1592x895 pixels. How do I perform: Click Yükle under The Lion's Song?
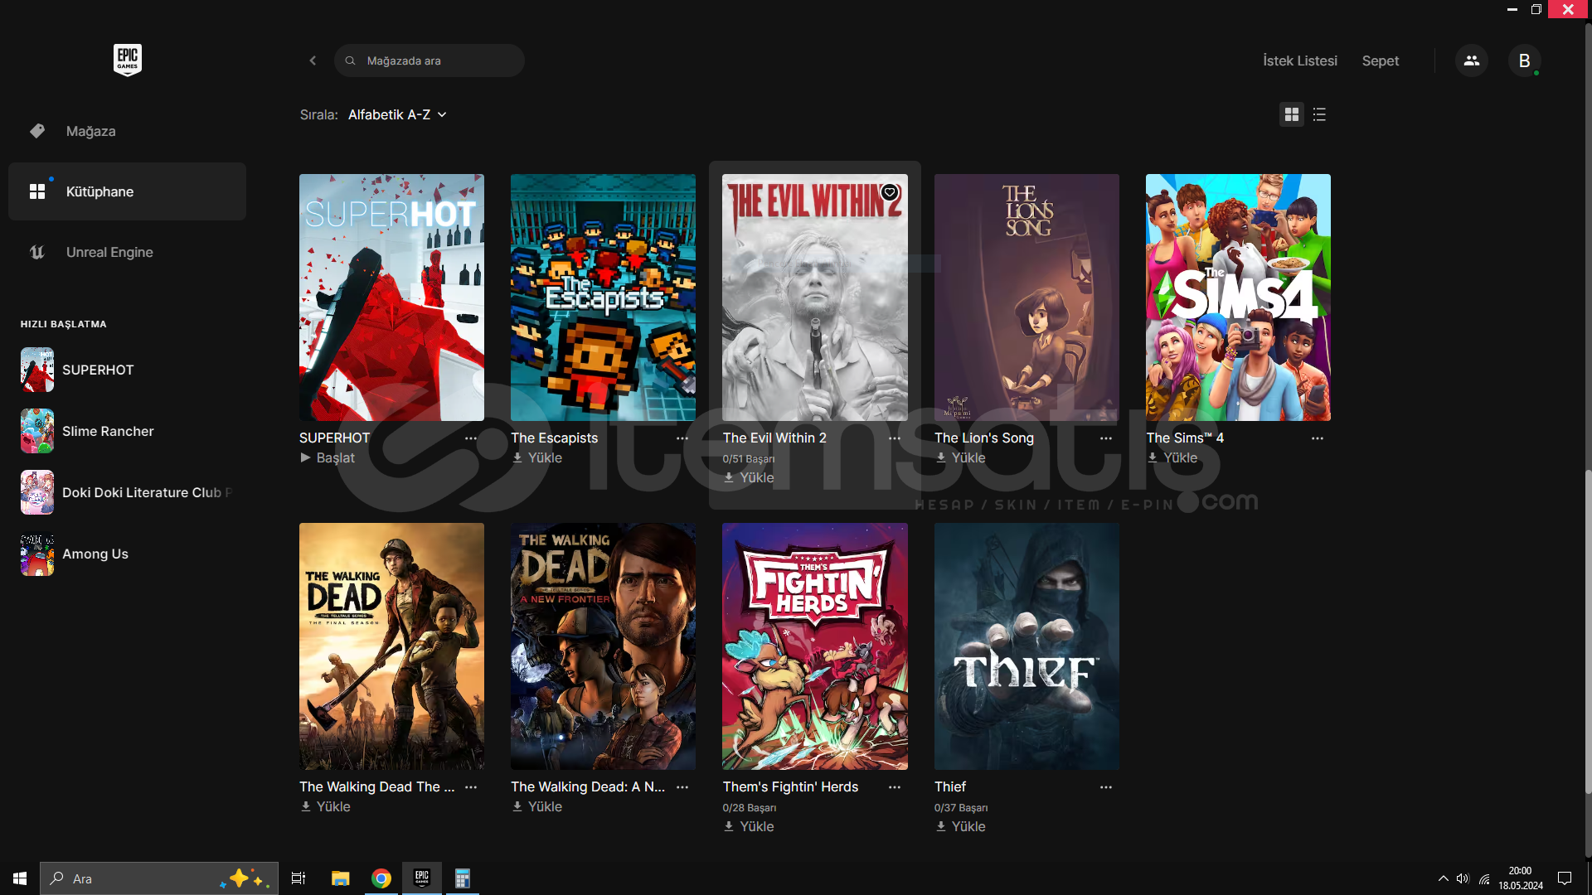point(960,457)
